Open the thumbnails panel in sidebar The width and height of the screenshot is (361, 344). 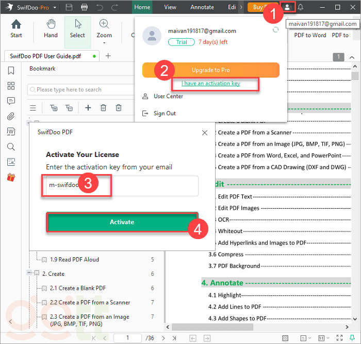(x=11, y=86)
